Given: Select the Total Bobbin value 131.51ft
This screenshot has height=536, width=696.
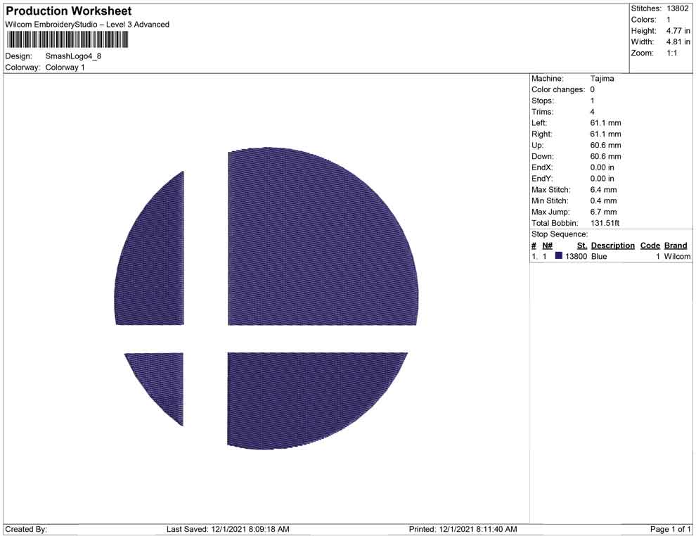Looking at the screenshot, I should click(x=605, y=223).
